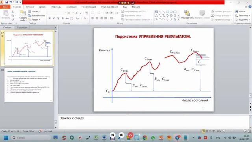Image resolution: width=252 pixels, height=142 pixels.
Task: Click the Windows taskbar search box
Action: click(31, 138)
